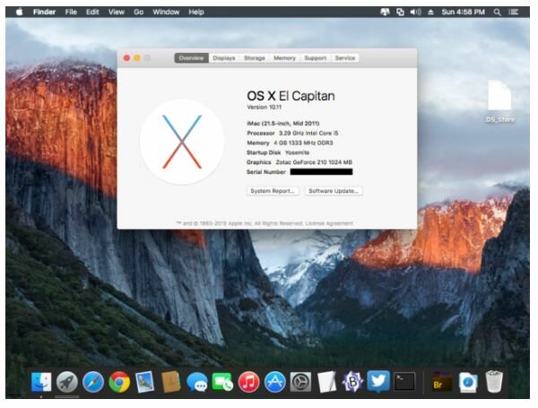The image size is (538, 408).
Task: Select the DS_Store file on desktop
Action: [500, 101]
